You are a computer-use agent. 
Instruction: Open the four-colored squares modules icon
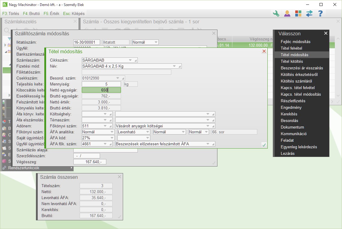pos(298,13)
